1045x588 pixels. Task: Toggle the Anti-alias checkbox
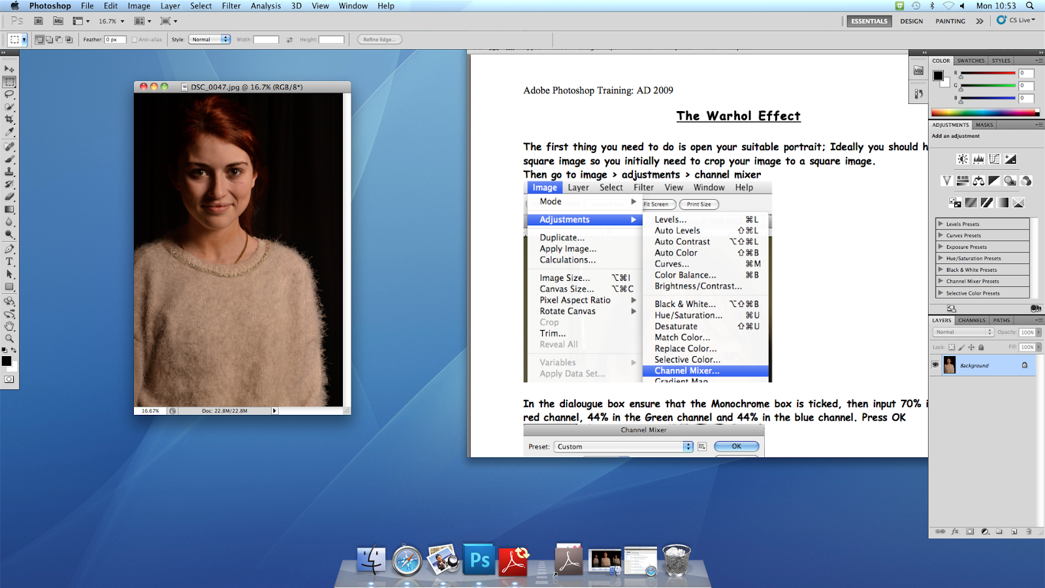135,40
